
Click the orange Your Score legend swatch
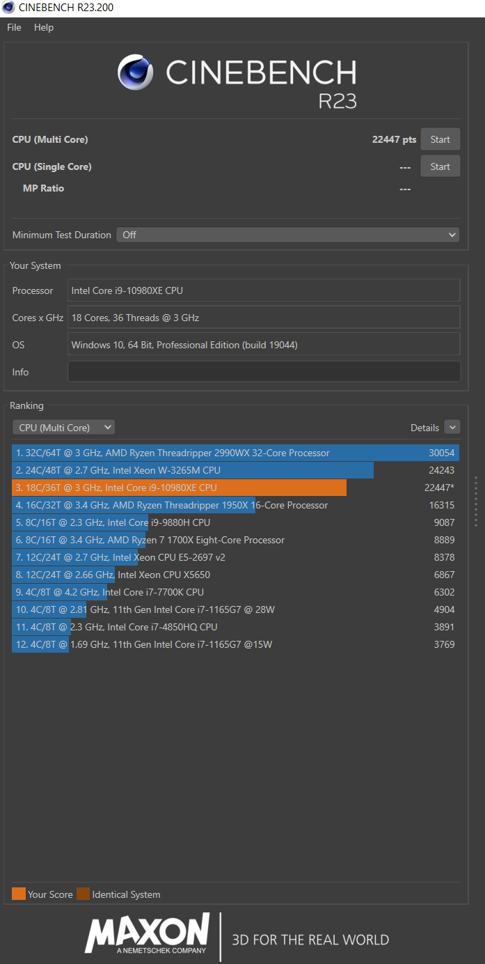[19, 894]
